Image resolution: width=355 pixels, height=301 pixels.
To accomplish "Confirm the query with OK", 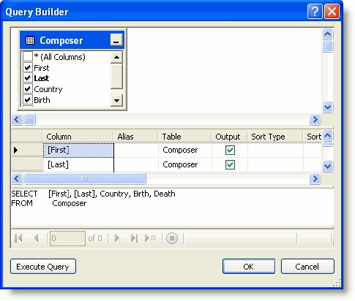I will (x=249, y=267).
